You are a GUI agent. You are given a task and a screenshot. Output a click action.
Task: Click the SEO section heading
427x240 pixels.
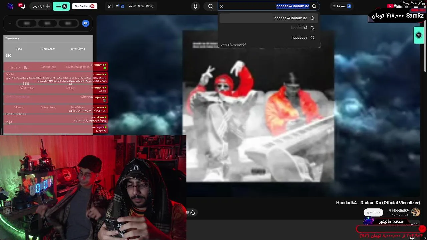pos(8,56)
